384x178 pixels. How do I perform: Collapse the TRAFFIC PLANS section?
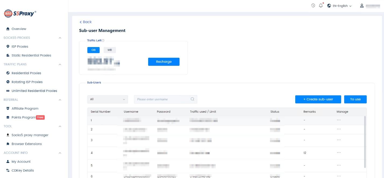[60, 65]
